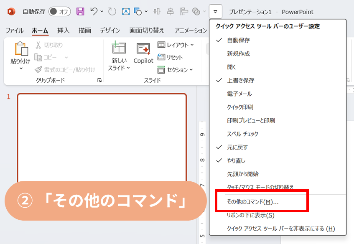Click the Format Painter brush icon
Image resolution: width=354 pixels, height=244 pixels.
tap(38, 70)
